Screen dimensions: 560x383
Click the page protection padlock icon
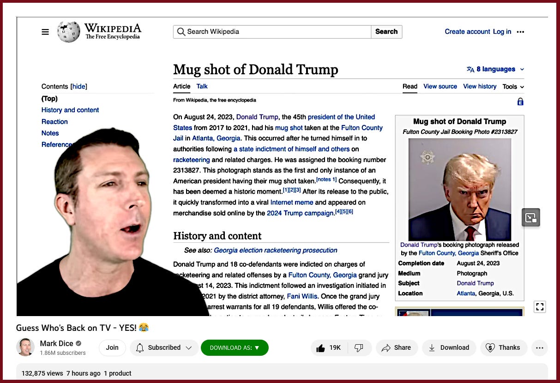click(520, 102)
